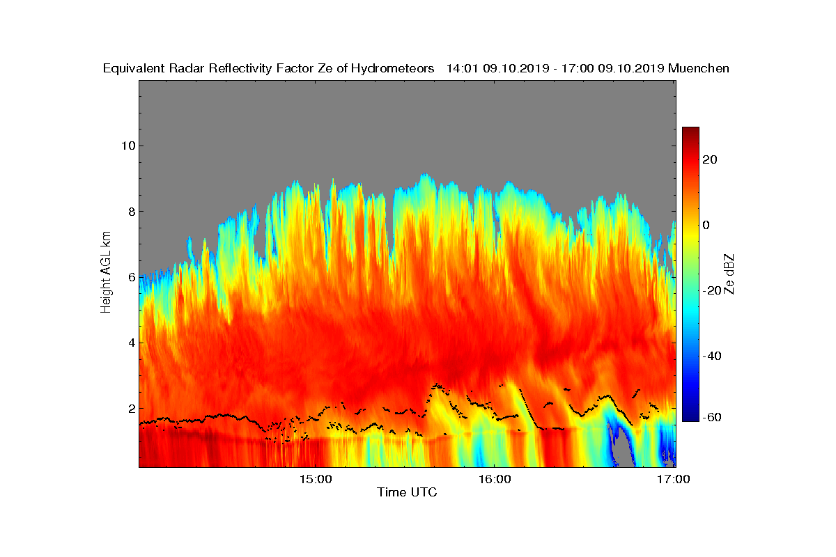Click the dark blue bottom of the colorbar
Image resolution: width=836 pixels, height=557 pixels.
[690, 416]
